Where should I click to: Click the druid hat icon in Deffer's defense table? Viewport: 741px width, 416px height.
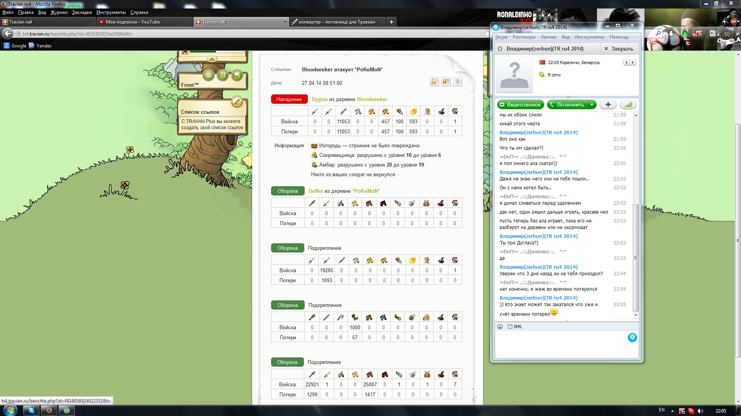441,203
